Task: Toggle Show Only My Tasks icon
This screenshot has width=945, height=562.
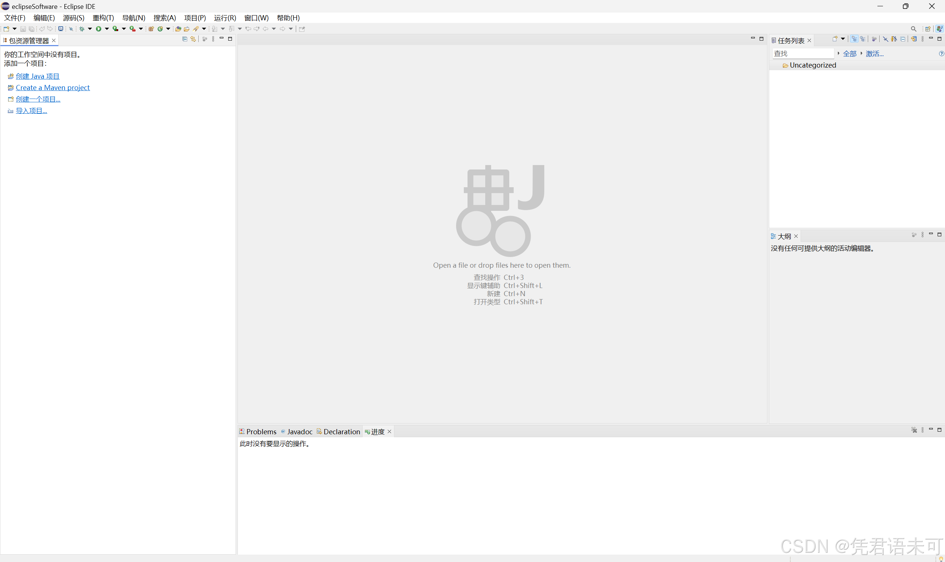Action: [894, 39]
